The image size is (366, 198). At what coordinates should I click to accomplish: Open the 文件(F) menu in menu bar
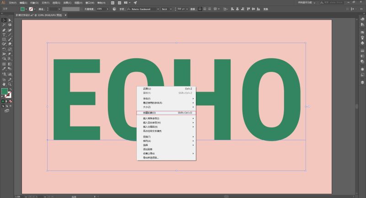pos(13,3)
